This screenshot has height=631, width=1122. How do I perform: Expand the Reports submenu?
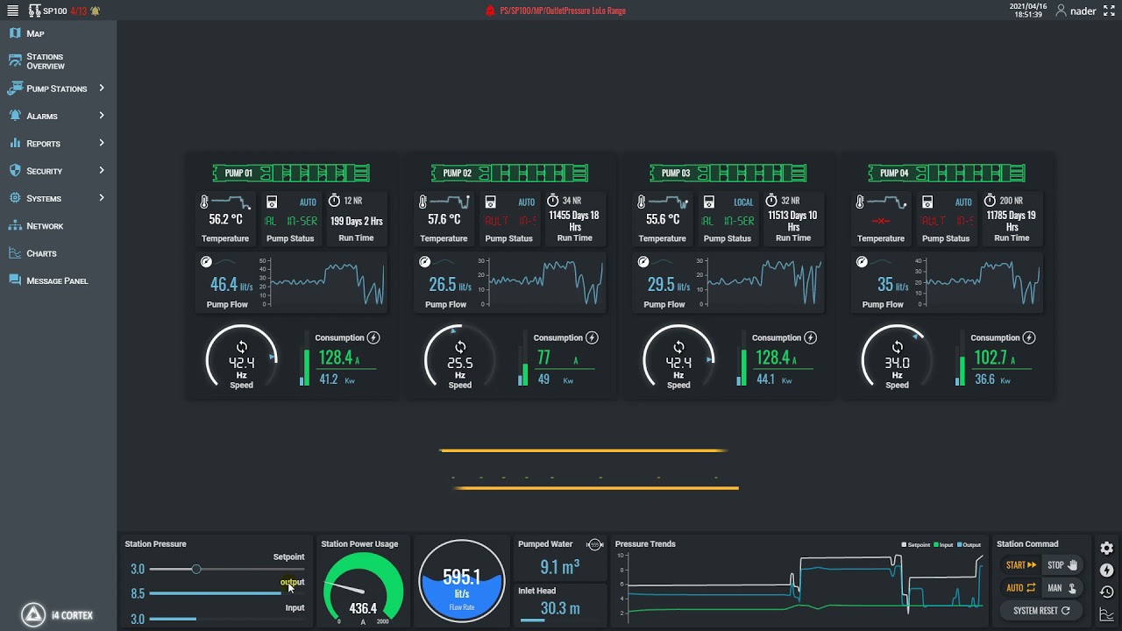pyautogui.click(x=102, y=143)
